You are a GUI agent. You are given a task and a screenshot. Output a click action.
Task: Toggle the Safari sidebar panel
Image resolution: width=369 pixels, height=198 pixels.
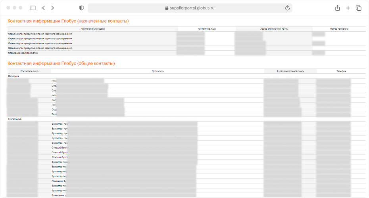(x=33, y=8)
